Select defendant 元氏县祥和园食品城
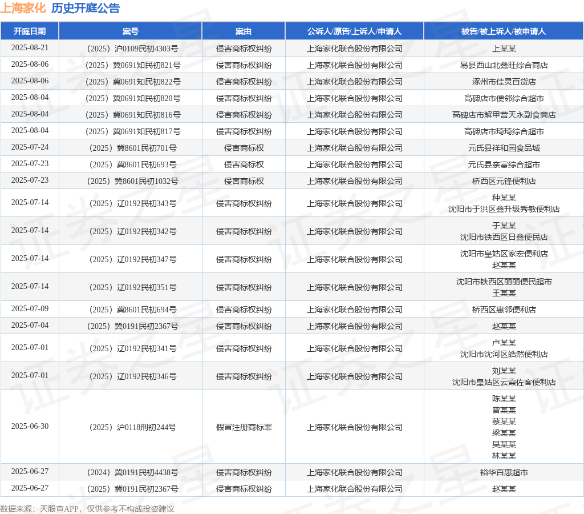 click(504, 148)
